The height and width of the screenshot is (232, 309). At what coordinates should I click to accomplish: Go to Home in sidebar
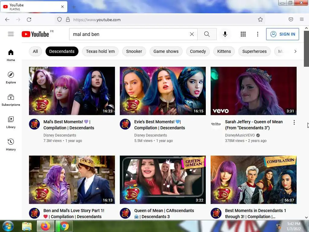(x=11, y=56)
